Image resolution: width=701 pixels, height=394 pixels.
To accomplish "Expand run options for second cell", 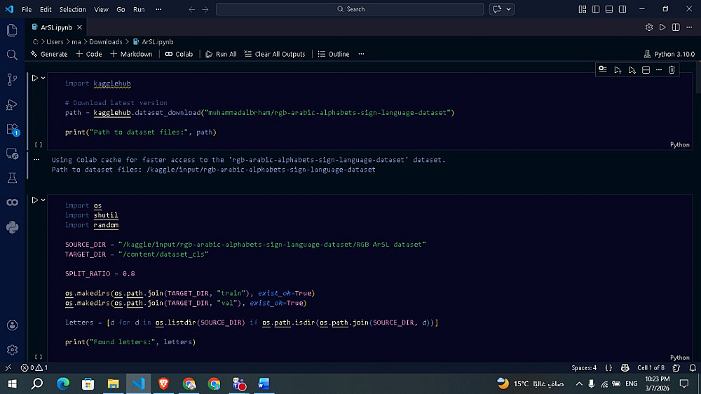I will point(43,200).
